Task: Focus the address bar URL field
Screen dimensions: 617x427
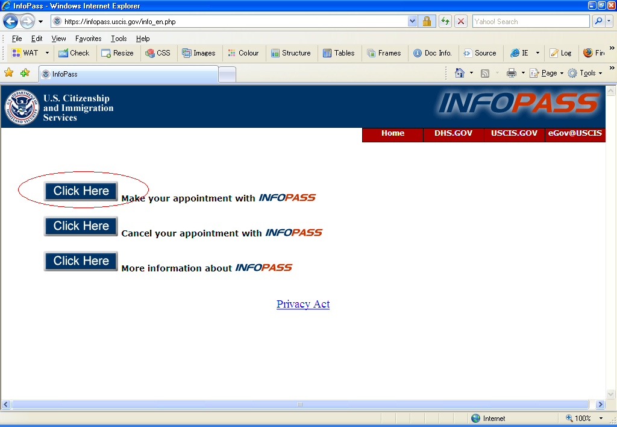Action: (x=229, y=22)
